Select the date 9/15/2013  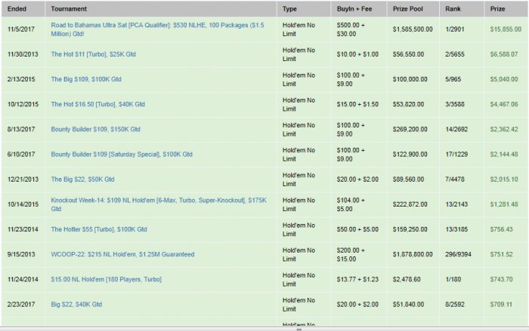21,254
